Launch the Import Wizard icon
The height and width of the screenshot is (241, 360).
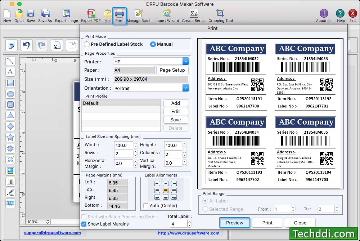tap(166, 15)
